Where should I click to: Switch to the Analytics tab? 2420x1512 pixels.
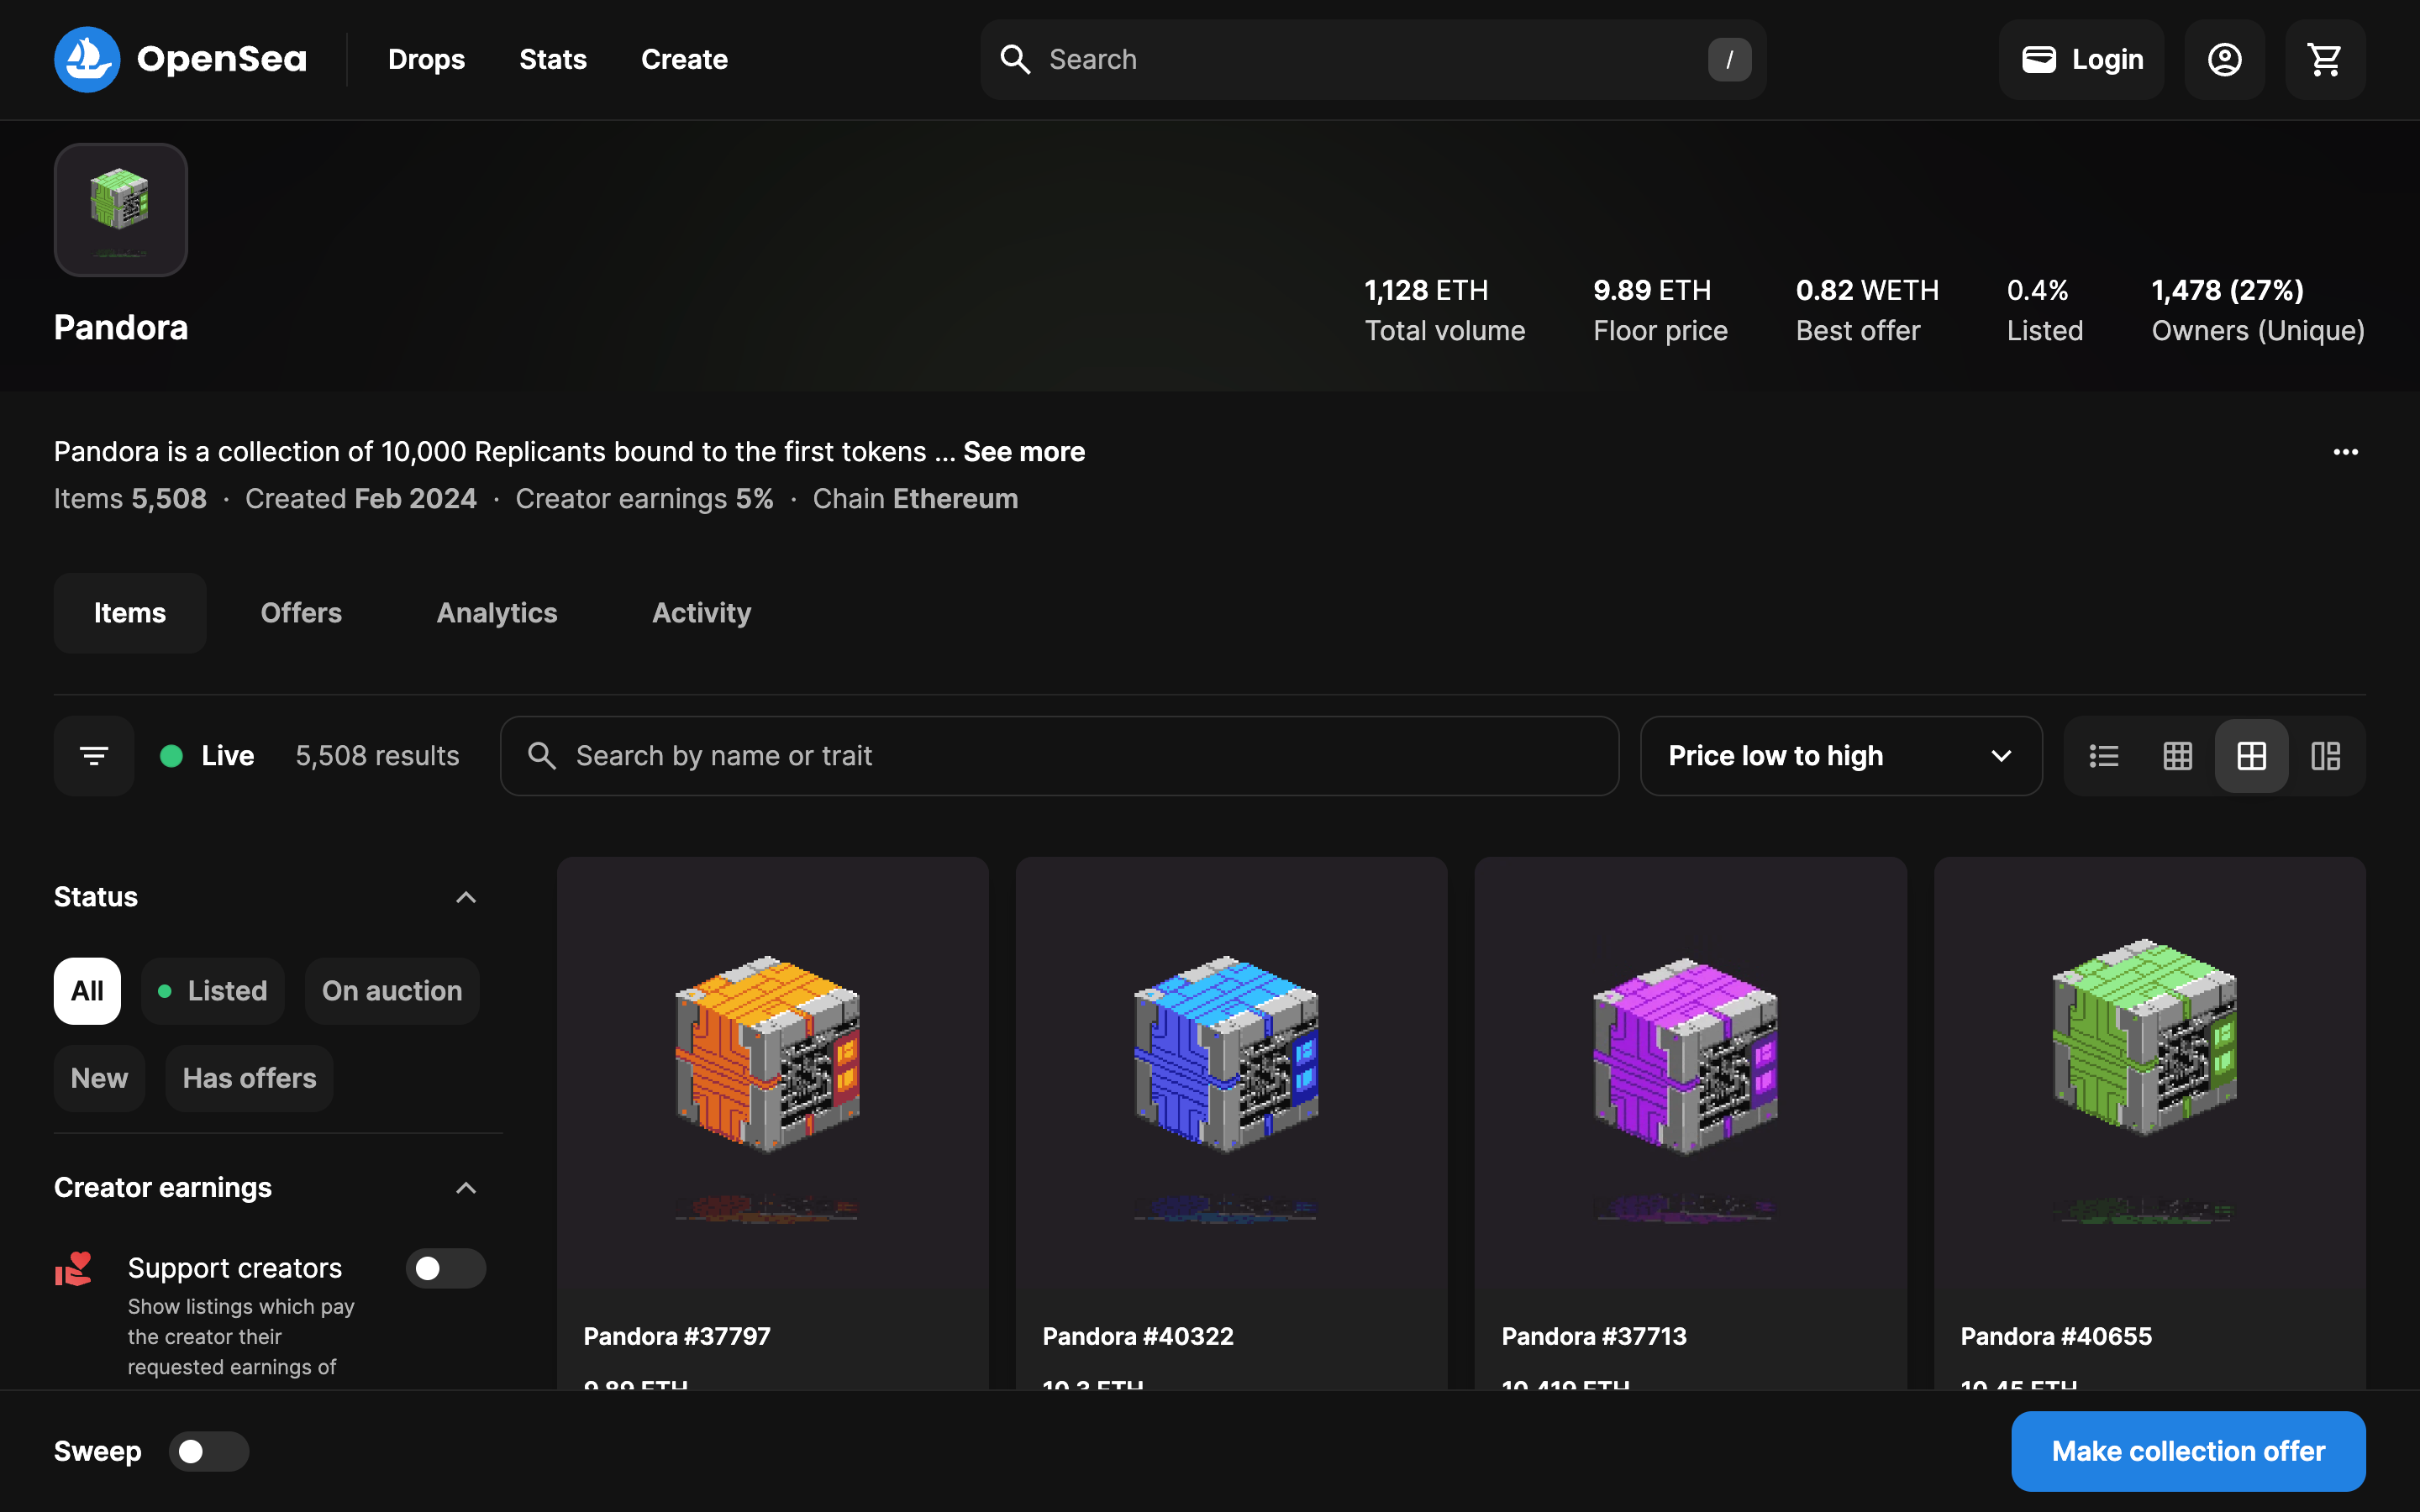(497, 613)
